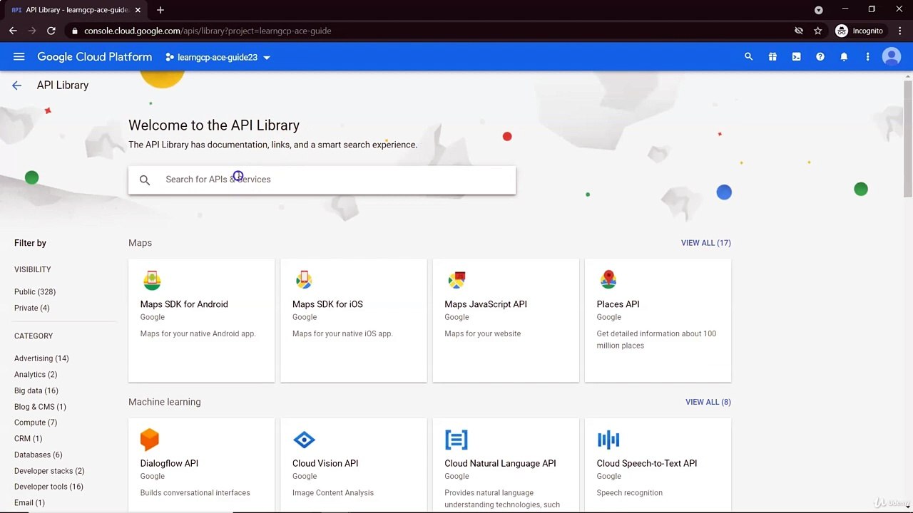
Task: Click the Google Cloud Platform logo text
Action: (95, 57)
